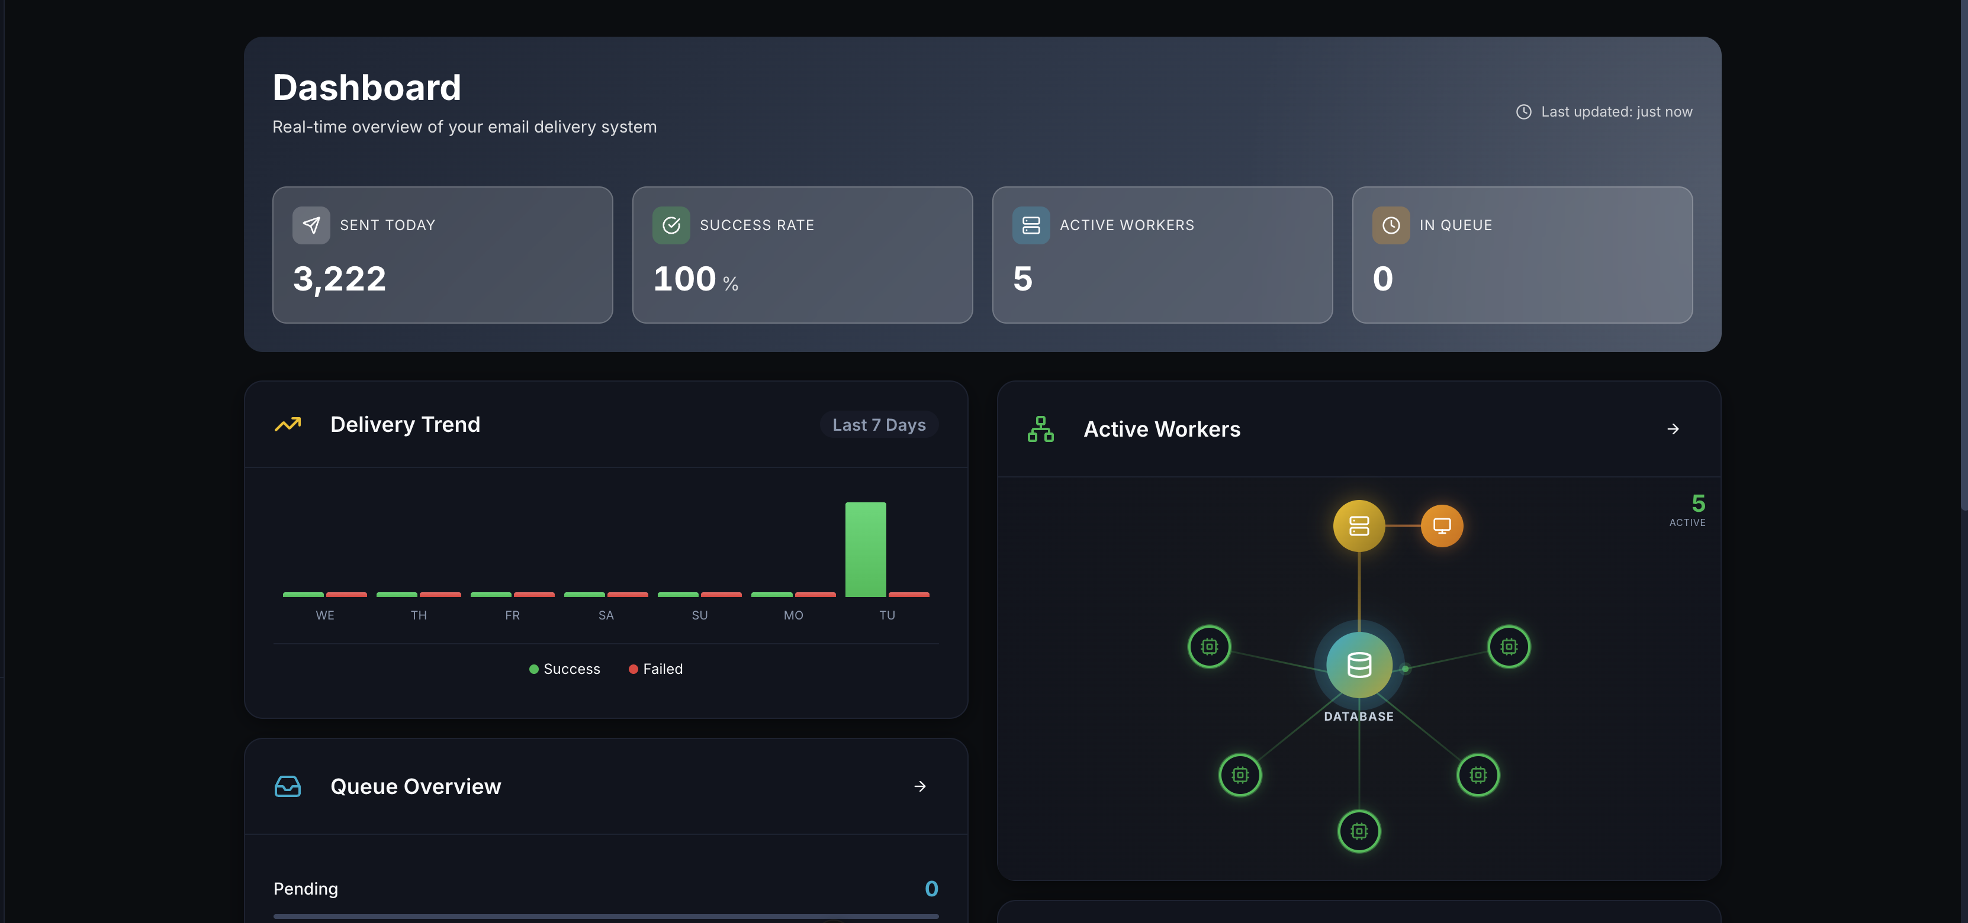This screenshot has height=923, width=1968.
Task: Click the Sent Today stat card value
Action: click(339, 279)
